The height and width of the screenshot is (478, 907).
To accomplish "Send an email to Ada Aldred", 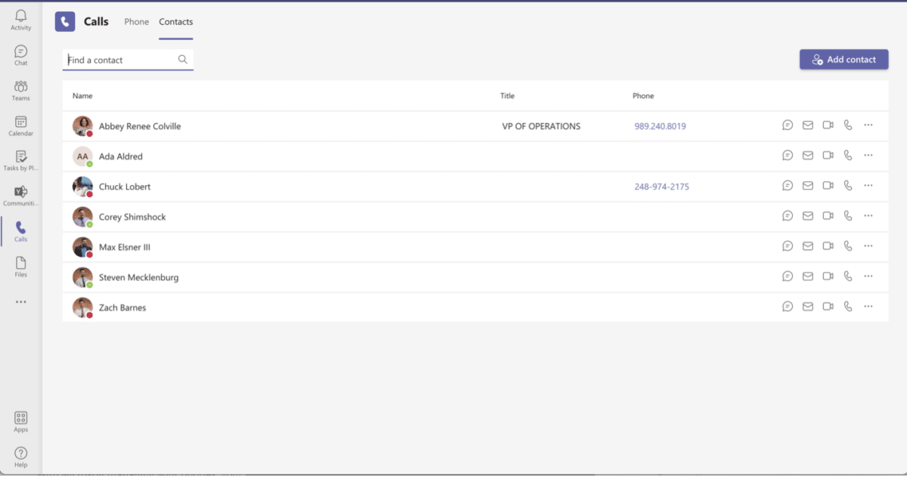I will point(807,156).
